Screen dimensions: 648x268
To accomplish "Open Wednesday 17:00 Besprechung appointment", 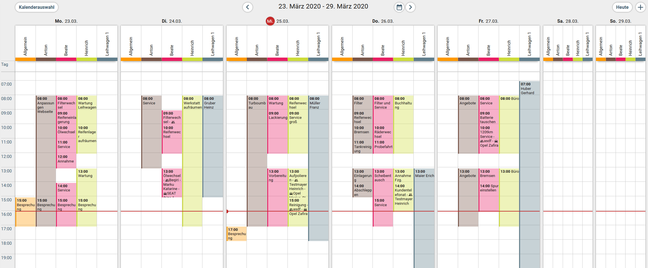I will pos(237,234).
